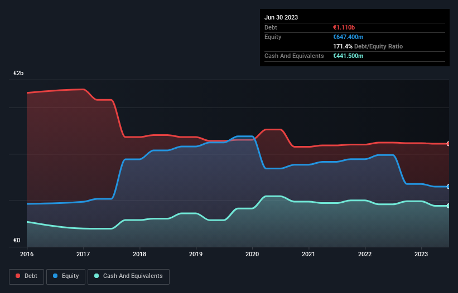Click the 2019 x-axis label
Screen dimensions: 458x293
pyautogui.click(x=196, y=254)
